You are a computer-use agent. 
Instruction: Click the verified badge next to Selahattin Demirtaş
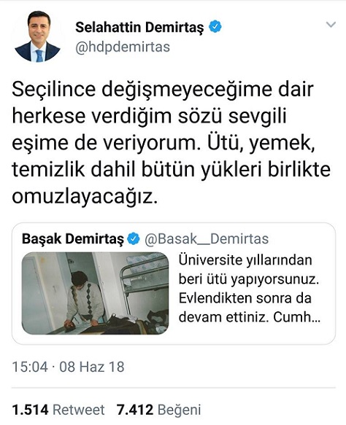tap(215, 26)
